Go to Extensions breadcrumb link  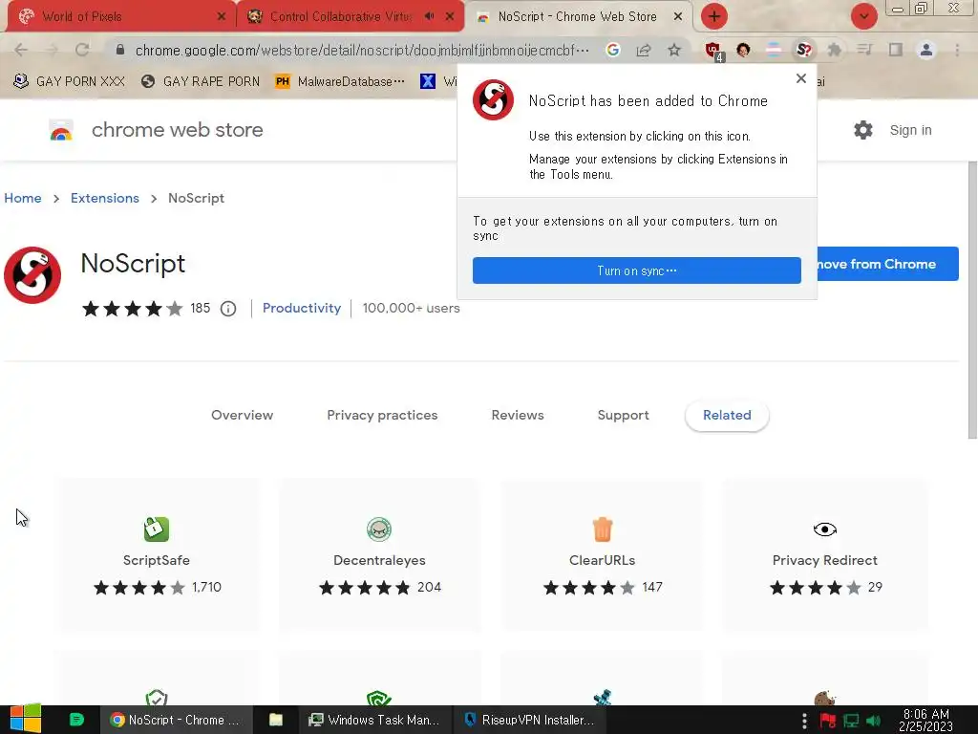[105, 198]
